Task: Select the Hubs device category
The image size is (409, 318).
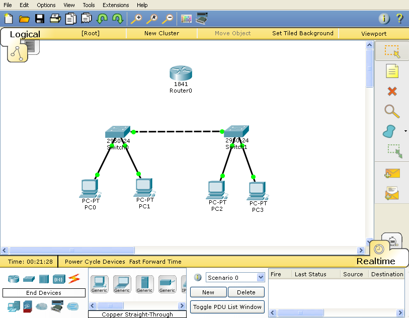Action: pyautogui.click(x=44, y=279)
